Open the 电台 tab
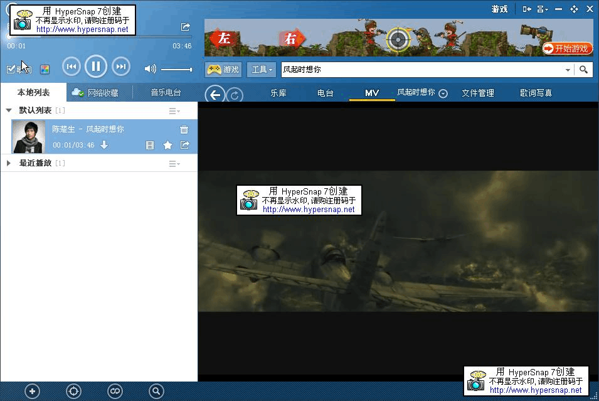The height and width of the screenshot is (401, 599). (x=325, y=93)
